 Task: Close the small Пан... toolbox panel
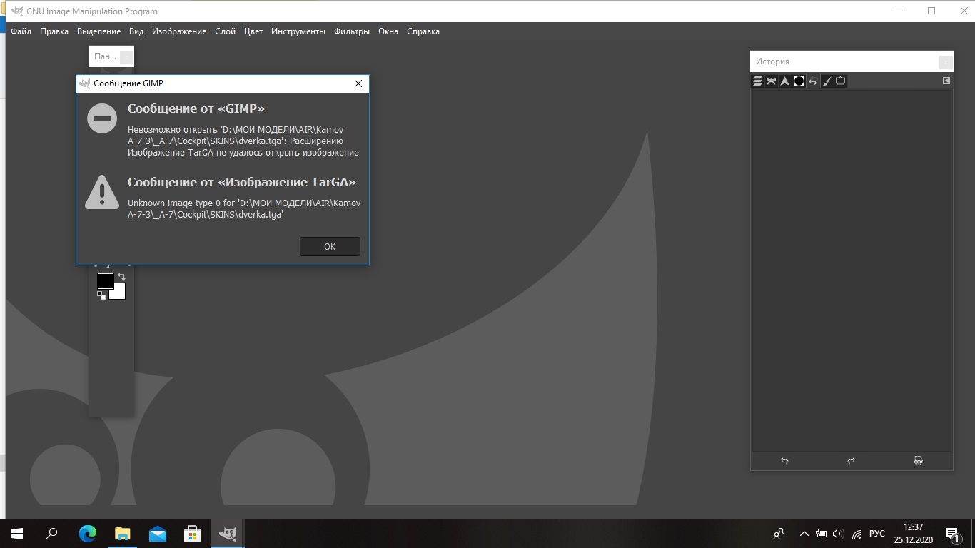[126, 57]
